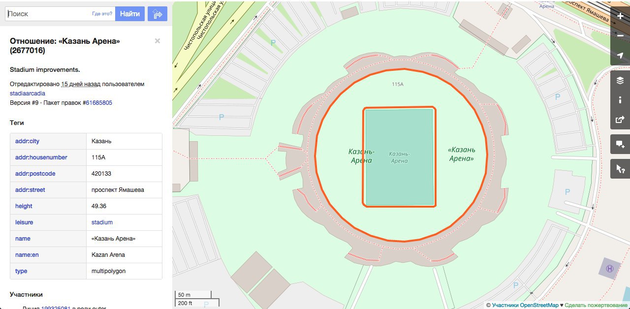Screen dimensions: 630x309
Task: Open the type tag key link
Action: click(x=21, y=271)
